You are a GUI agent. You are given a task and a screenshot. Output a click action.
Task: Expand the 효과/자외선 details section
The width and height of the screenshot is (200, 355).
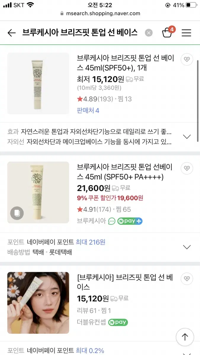click(187, 137)
